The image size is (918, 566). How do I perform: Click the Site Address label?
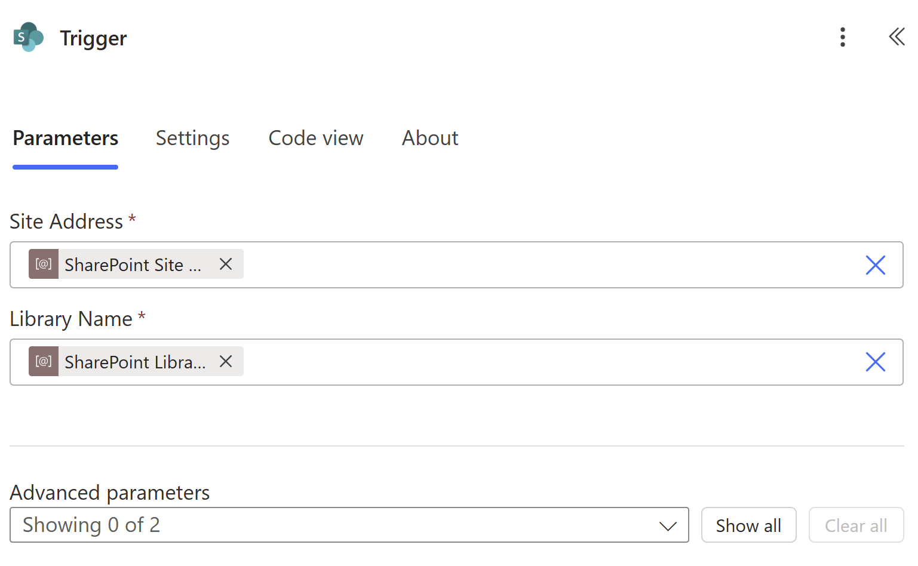coord(66,222)
